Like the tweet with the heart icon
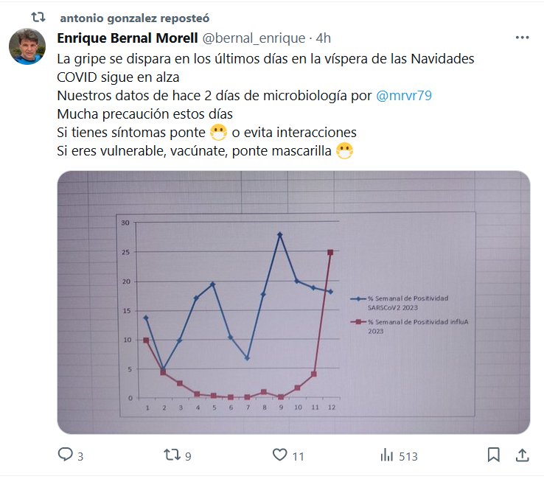Image resolution: width=544 pixels, height=479 pixels. pyautogui.click(x=279, y=455)
